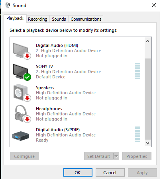
Task: Click the SONY TV device icon
Action: [22, 72]
